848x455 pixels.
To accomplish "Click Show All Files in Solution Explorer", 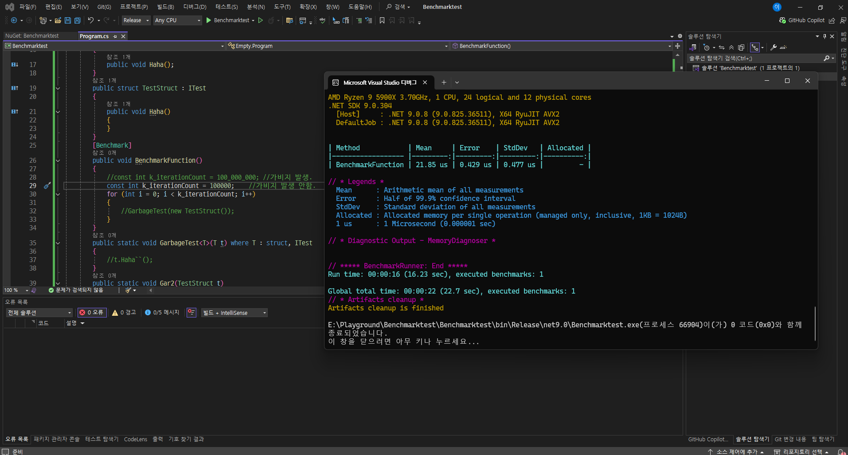I will coord(741,47).
